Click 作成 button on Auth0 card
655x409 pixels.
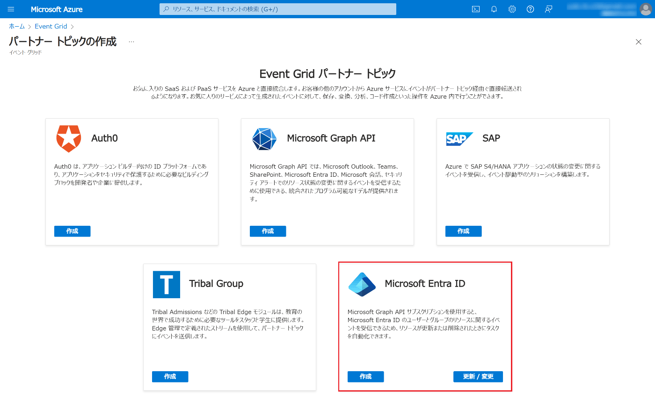click(x=72, y=231)
